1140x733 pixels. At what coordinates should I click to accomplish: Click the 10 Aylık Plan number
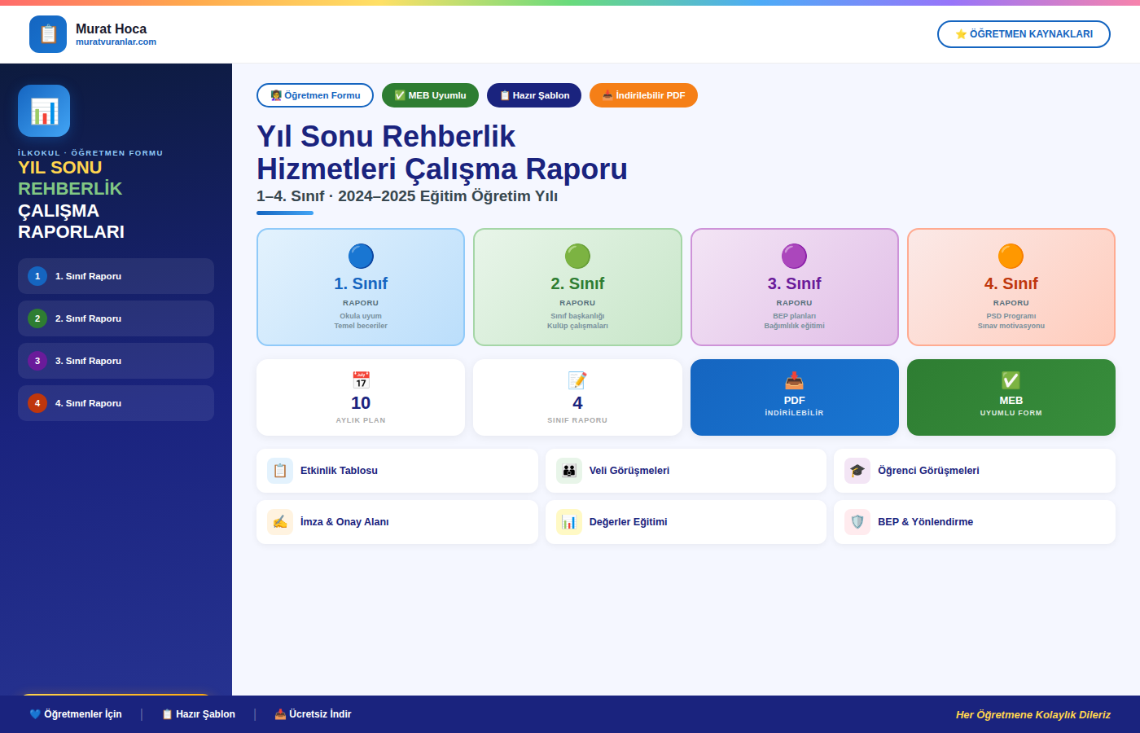pyautogui.click(x=361, y=403)
